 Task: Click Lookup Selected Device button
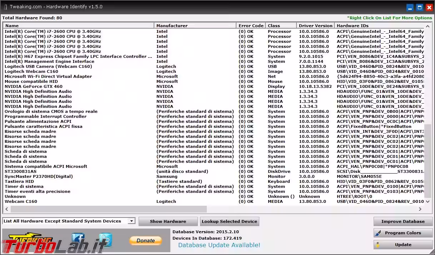coord(229,221)
